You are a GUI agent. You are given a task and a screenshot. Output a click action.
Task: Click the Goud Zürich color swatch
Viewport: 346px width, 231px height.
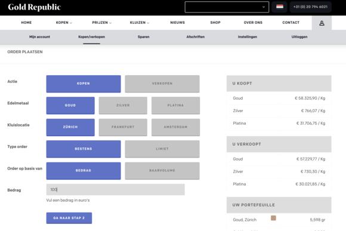click(273, 218)
